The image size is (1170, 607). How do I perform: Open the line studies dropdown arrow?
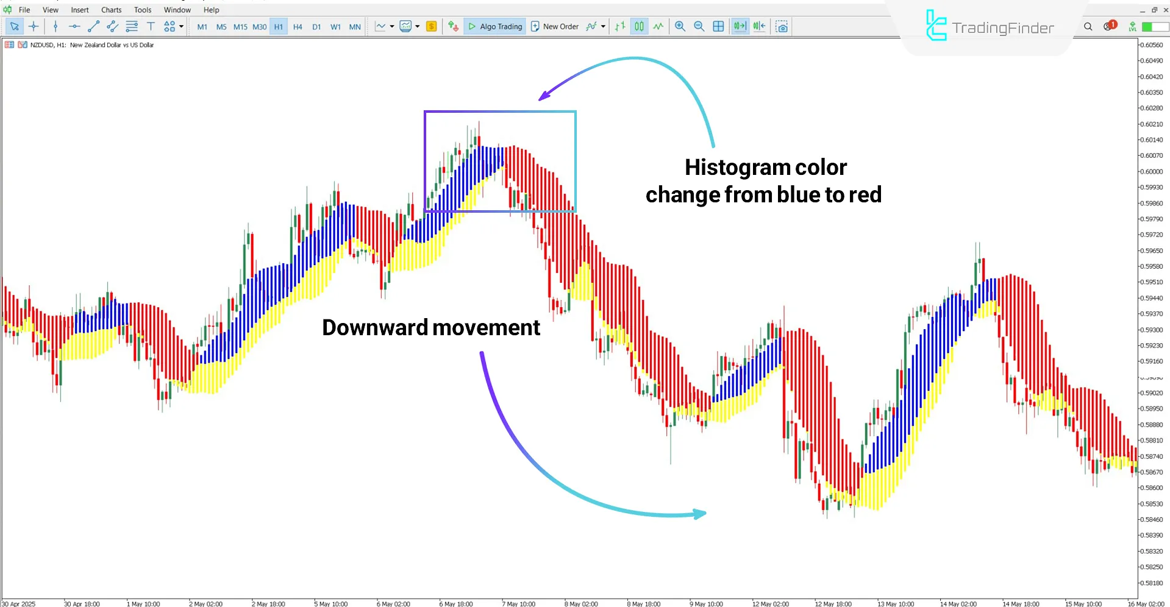point(393,26)
